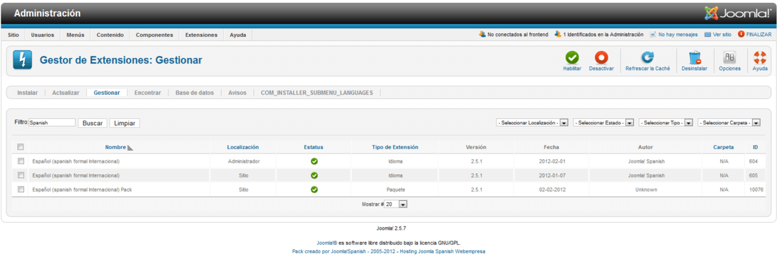779x256 pixels.
Task: Sort by the Nombre column header
Action: click(x=115, y=147)
